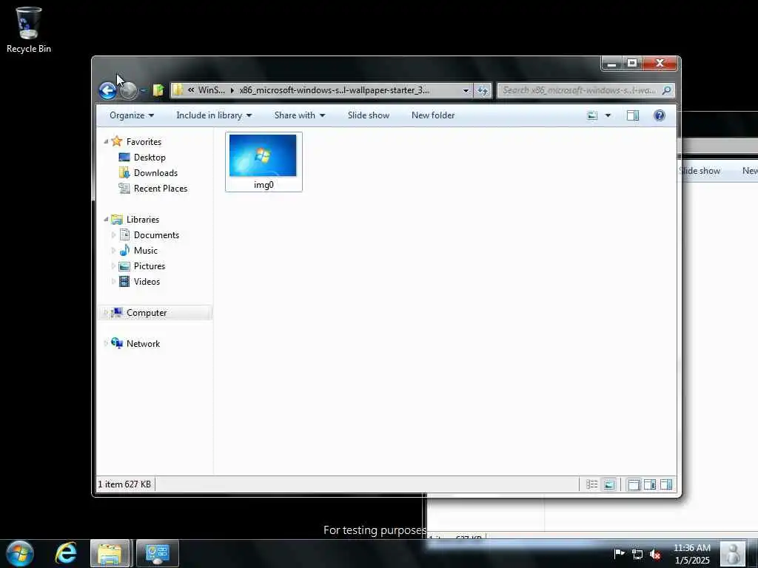The width and height of the screenshot is (758, 568).
Task: Click the muted volume tray icon
Action: [x=655, y=555]
